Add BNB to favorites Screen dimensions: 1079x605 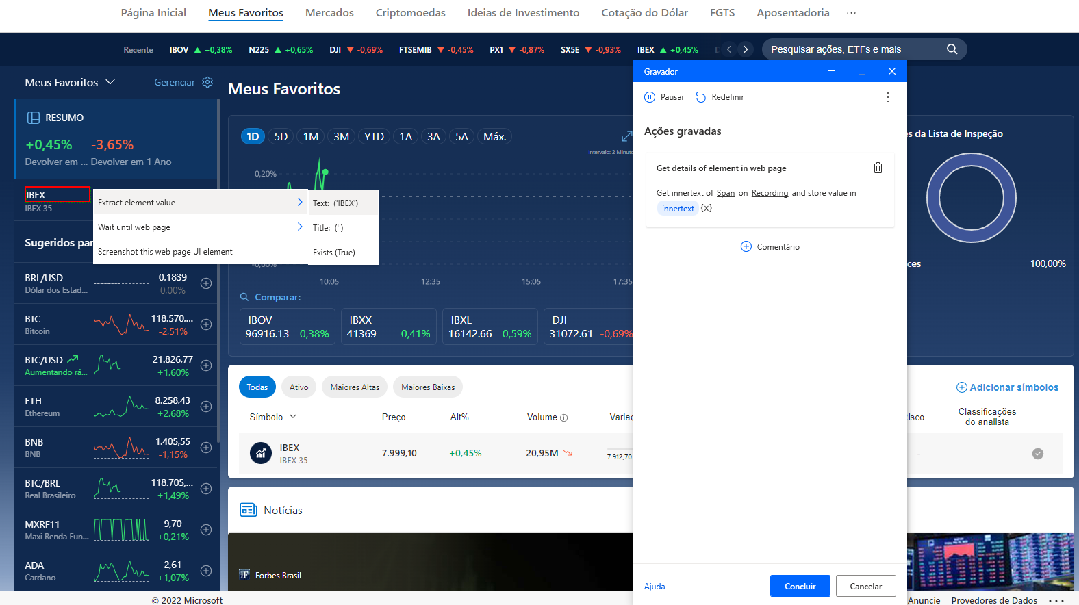(x=206, y=448)
